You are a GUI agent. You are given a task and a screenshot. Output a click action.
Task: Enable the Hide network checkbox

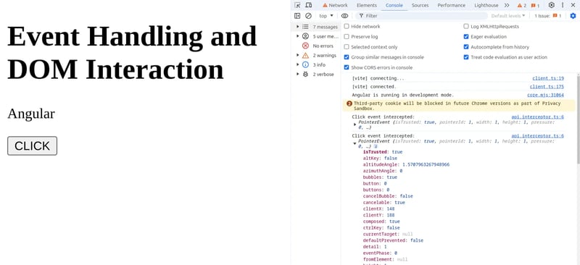point(347,27)
